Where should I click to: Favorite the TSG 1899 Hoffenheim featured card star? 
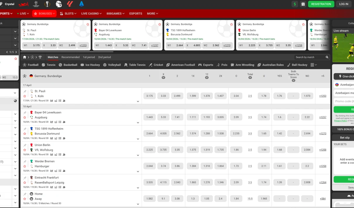pos(231,24)
